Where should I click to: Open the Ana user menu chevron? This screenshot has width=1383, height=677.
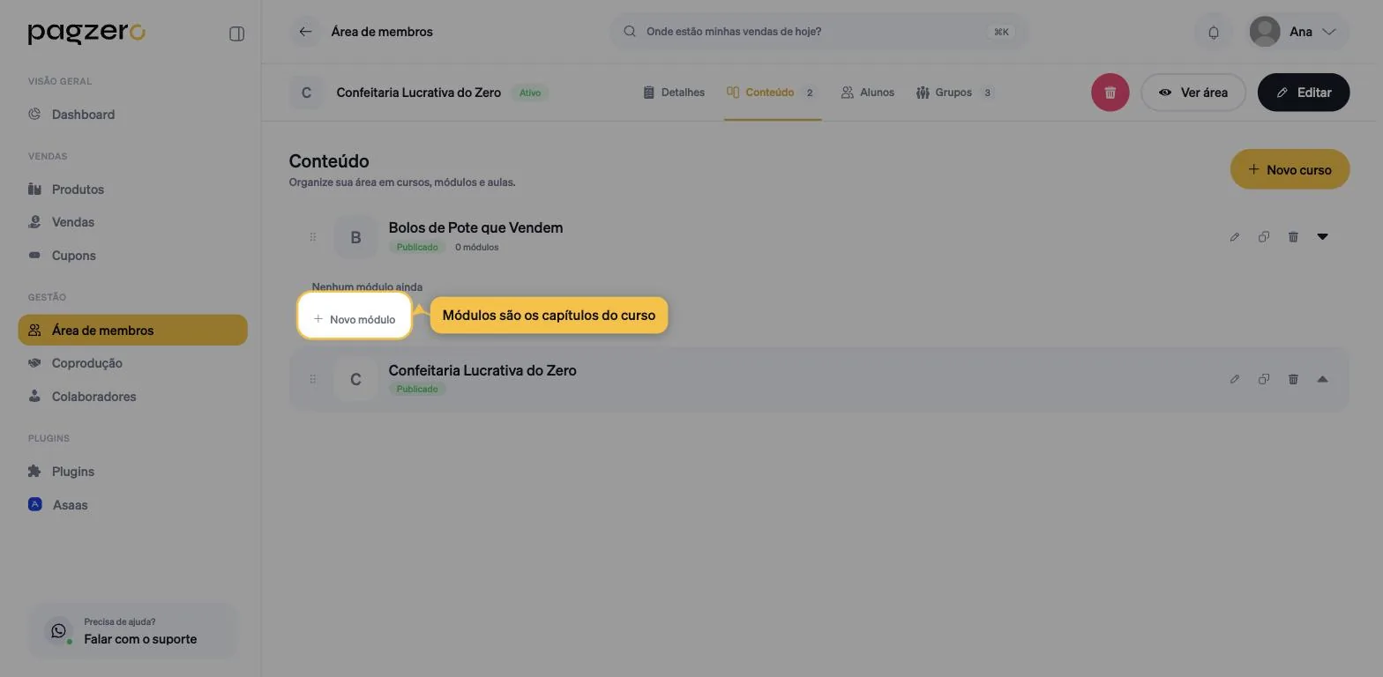coord(1329,32)
